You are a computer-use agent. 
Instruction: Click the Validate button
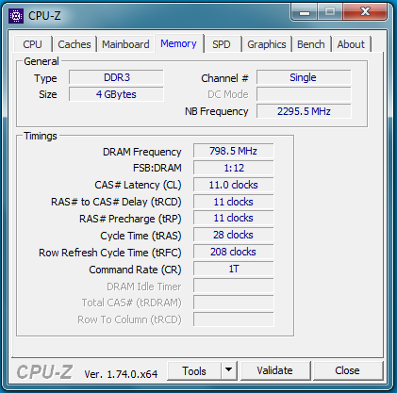(274, 370)
